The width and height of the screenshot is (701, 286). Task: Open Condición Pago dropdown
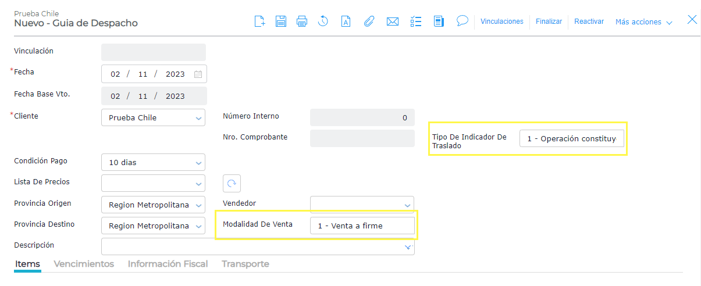tap(198, 163)
